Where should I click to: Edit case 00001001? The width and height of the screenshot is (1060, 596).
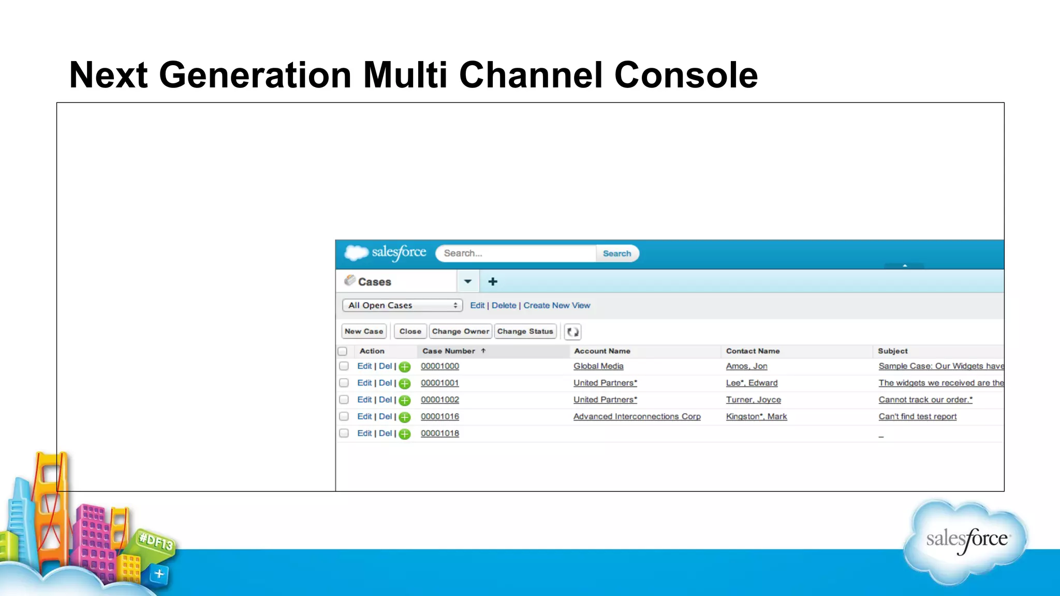[364, 383]
